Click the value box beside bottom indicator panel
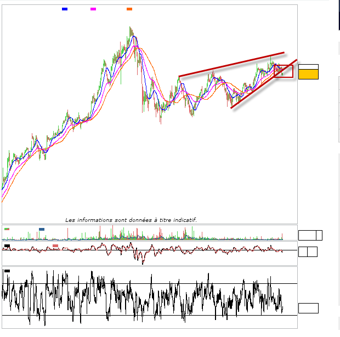This screenshot has width=340, height=337. coord(308,308)
